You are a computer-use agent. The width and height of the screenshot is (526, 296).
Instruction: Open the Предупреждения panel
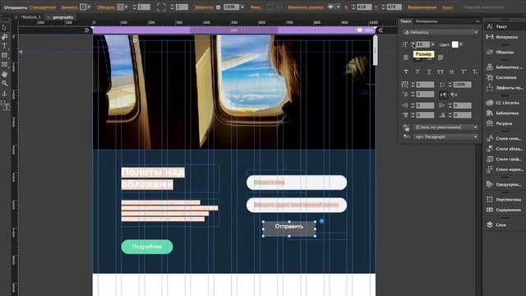[x=505, y=184]
